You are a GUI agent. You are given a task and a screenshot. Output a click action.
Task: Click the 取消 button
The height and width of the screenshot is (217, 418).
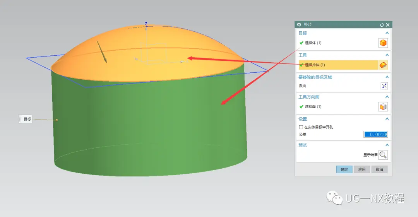[x=379, y=169]
